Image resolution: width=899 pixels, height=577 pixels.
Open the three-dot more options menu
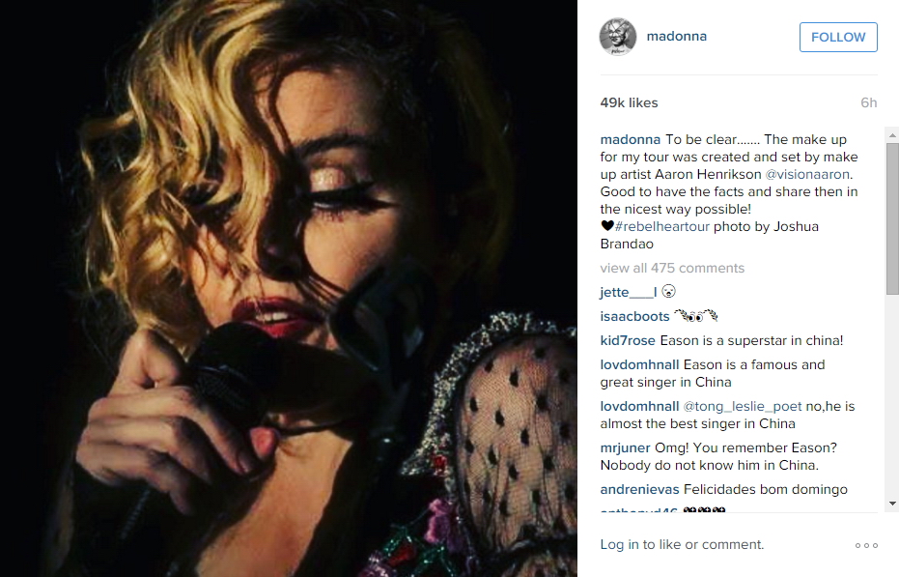(866, 545)
